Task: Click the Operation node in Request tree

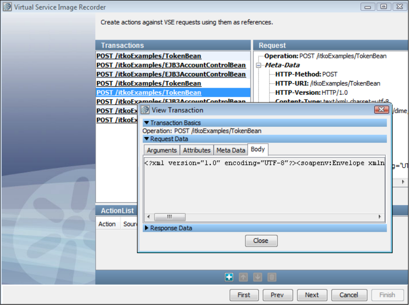Action: 325,56
